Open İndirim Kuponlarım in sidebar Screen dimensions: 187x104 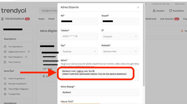pos(16,79)
